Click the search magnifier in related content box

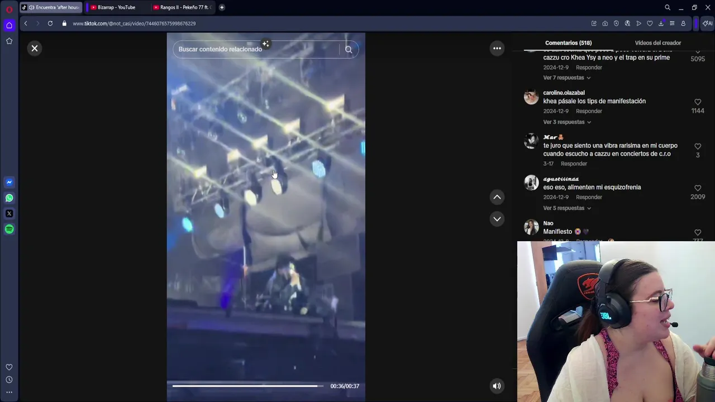[349, 49]
